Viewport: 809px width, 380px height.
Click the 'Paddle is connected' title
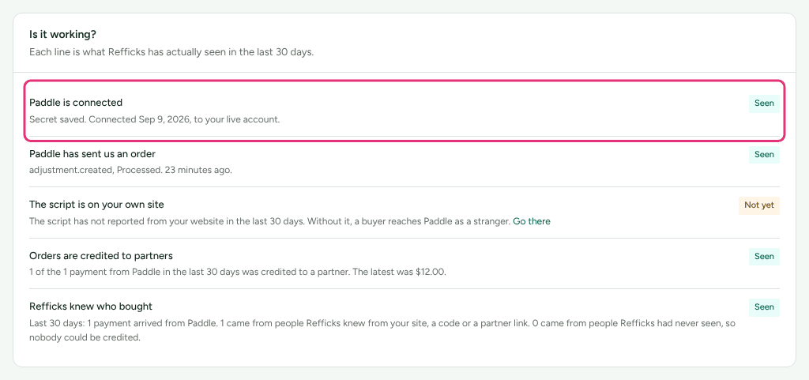tap(76, 103)
